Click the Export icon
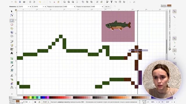 tap(34, 2)
